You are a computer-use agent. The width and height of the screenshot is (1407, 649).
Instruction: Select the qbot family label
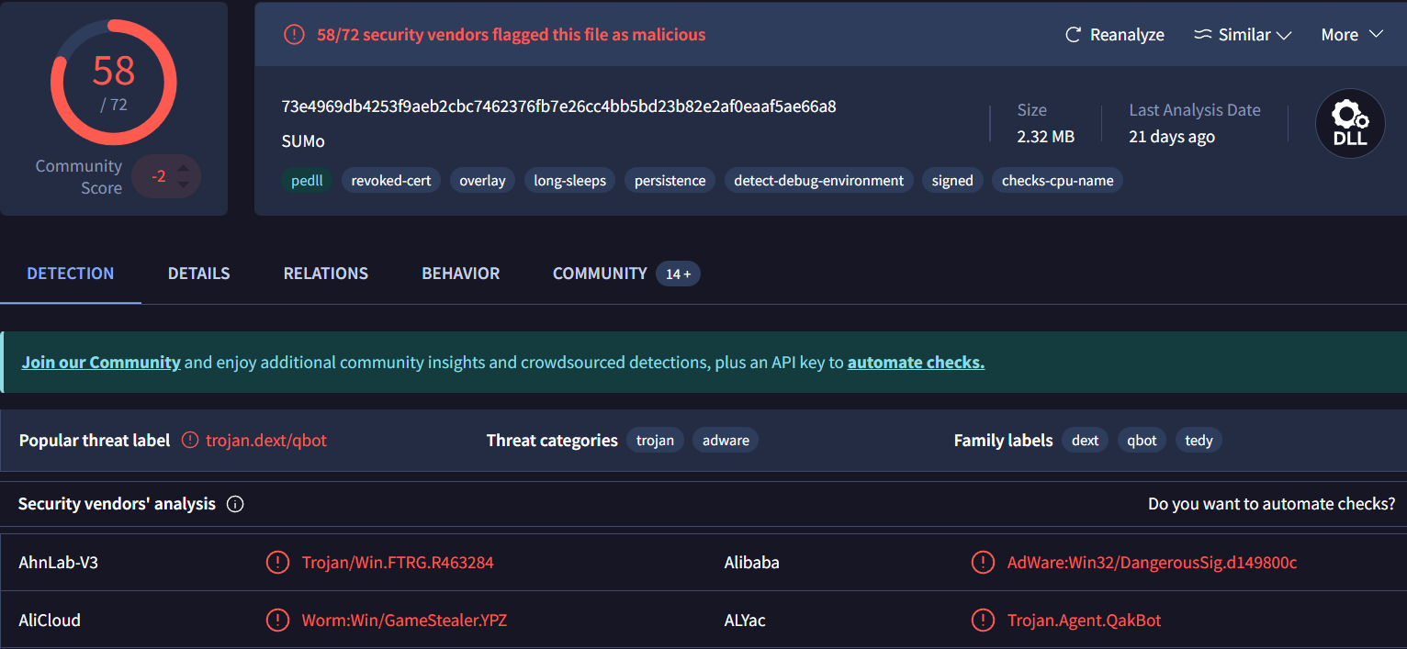pos(1142,441)
